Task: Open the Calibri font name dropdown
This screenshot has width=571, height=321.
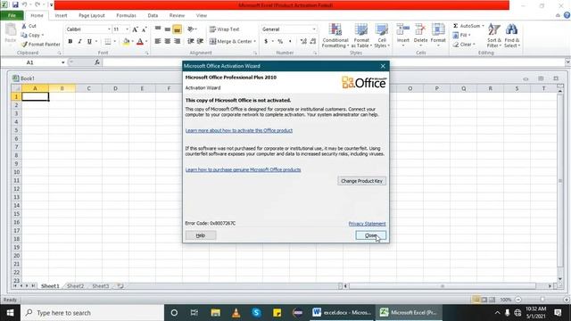Action: coord(109,29)
